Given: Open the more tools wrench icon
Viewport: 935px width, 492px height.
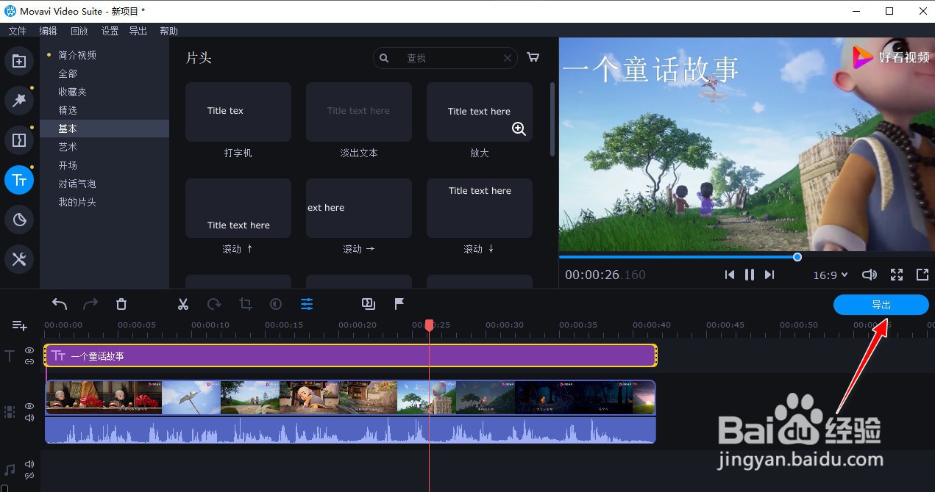Looking at the screenshot, I should click(19, 258).
